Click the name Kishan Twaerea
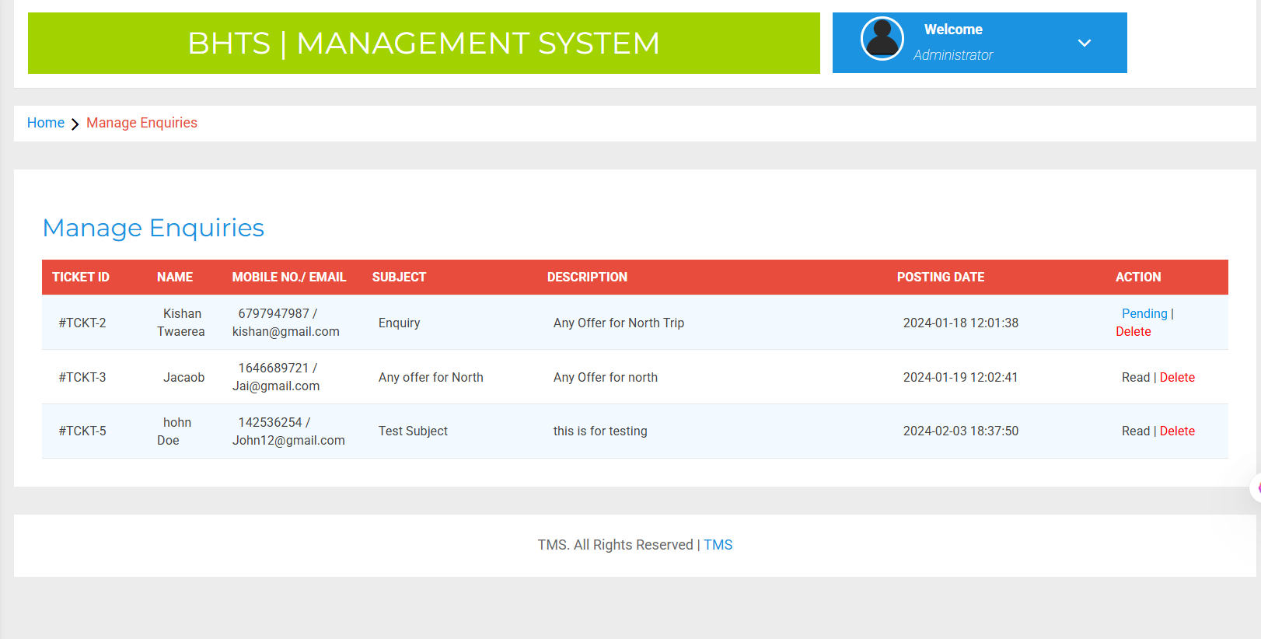The width and height of the screenshot is (1261, 639). click(181, 323)
